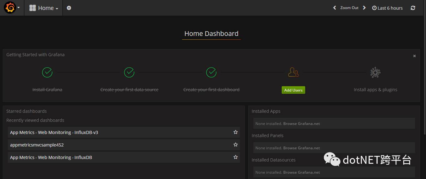Image resolution: width=426 pixels, height=179 pixels.
Task: Click the first dashboard checkmark icon
Action: point(211,72)
